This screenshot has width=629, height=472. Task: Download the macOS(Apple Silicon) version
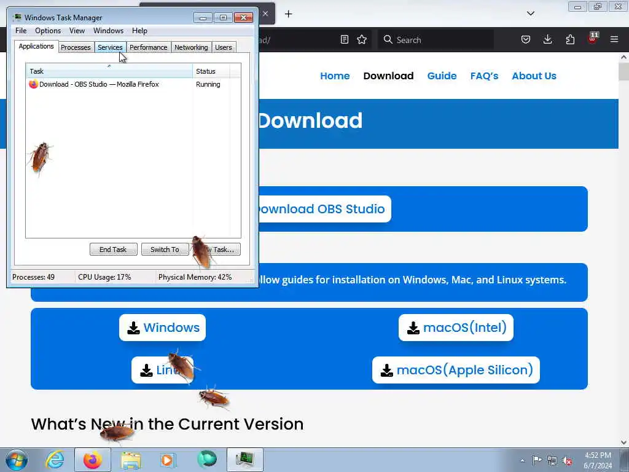point(456,370)
